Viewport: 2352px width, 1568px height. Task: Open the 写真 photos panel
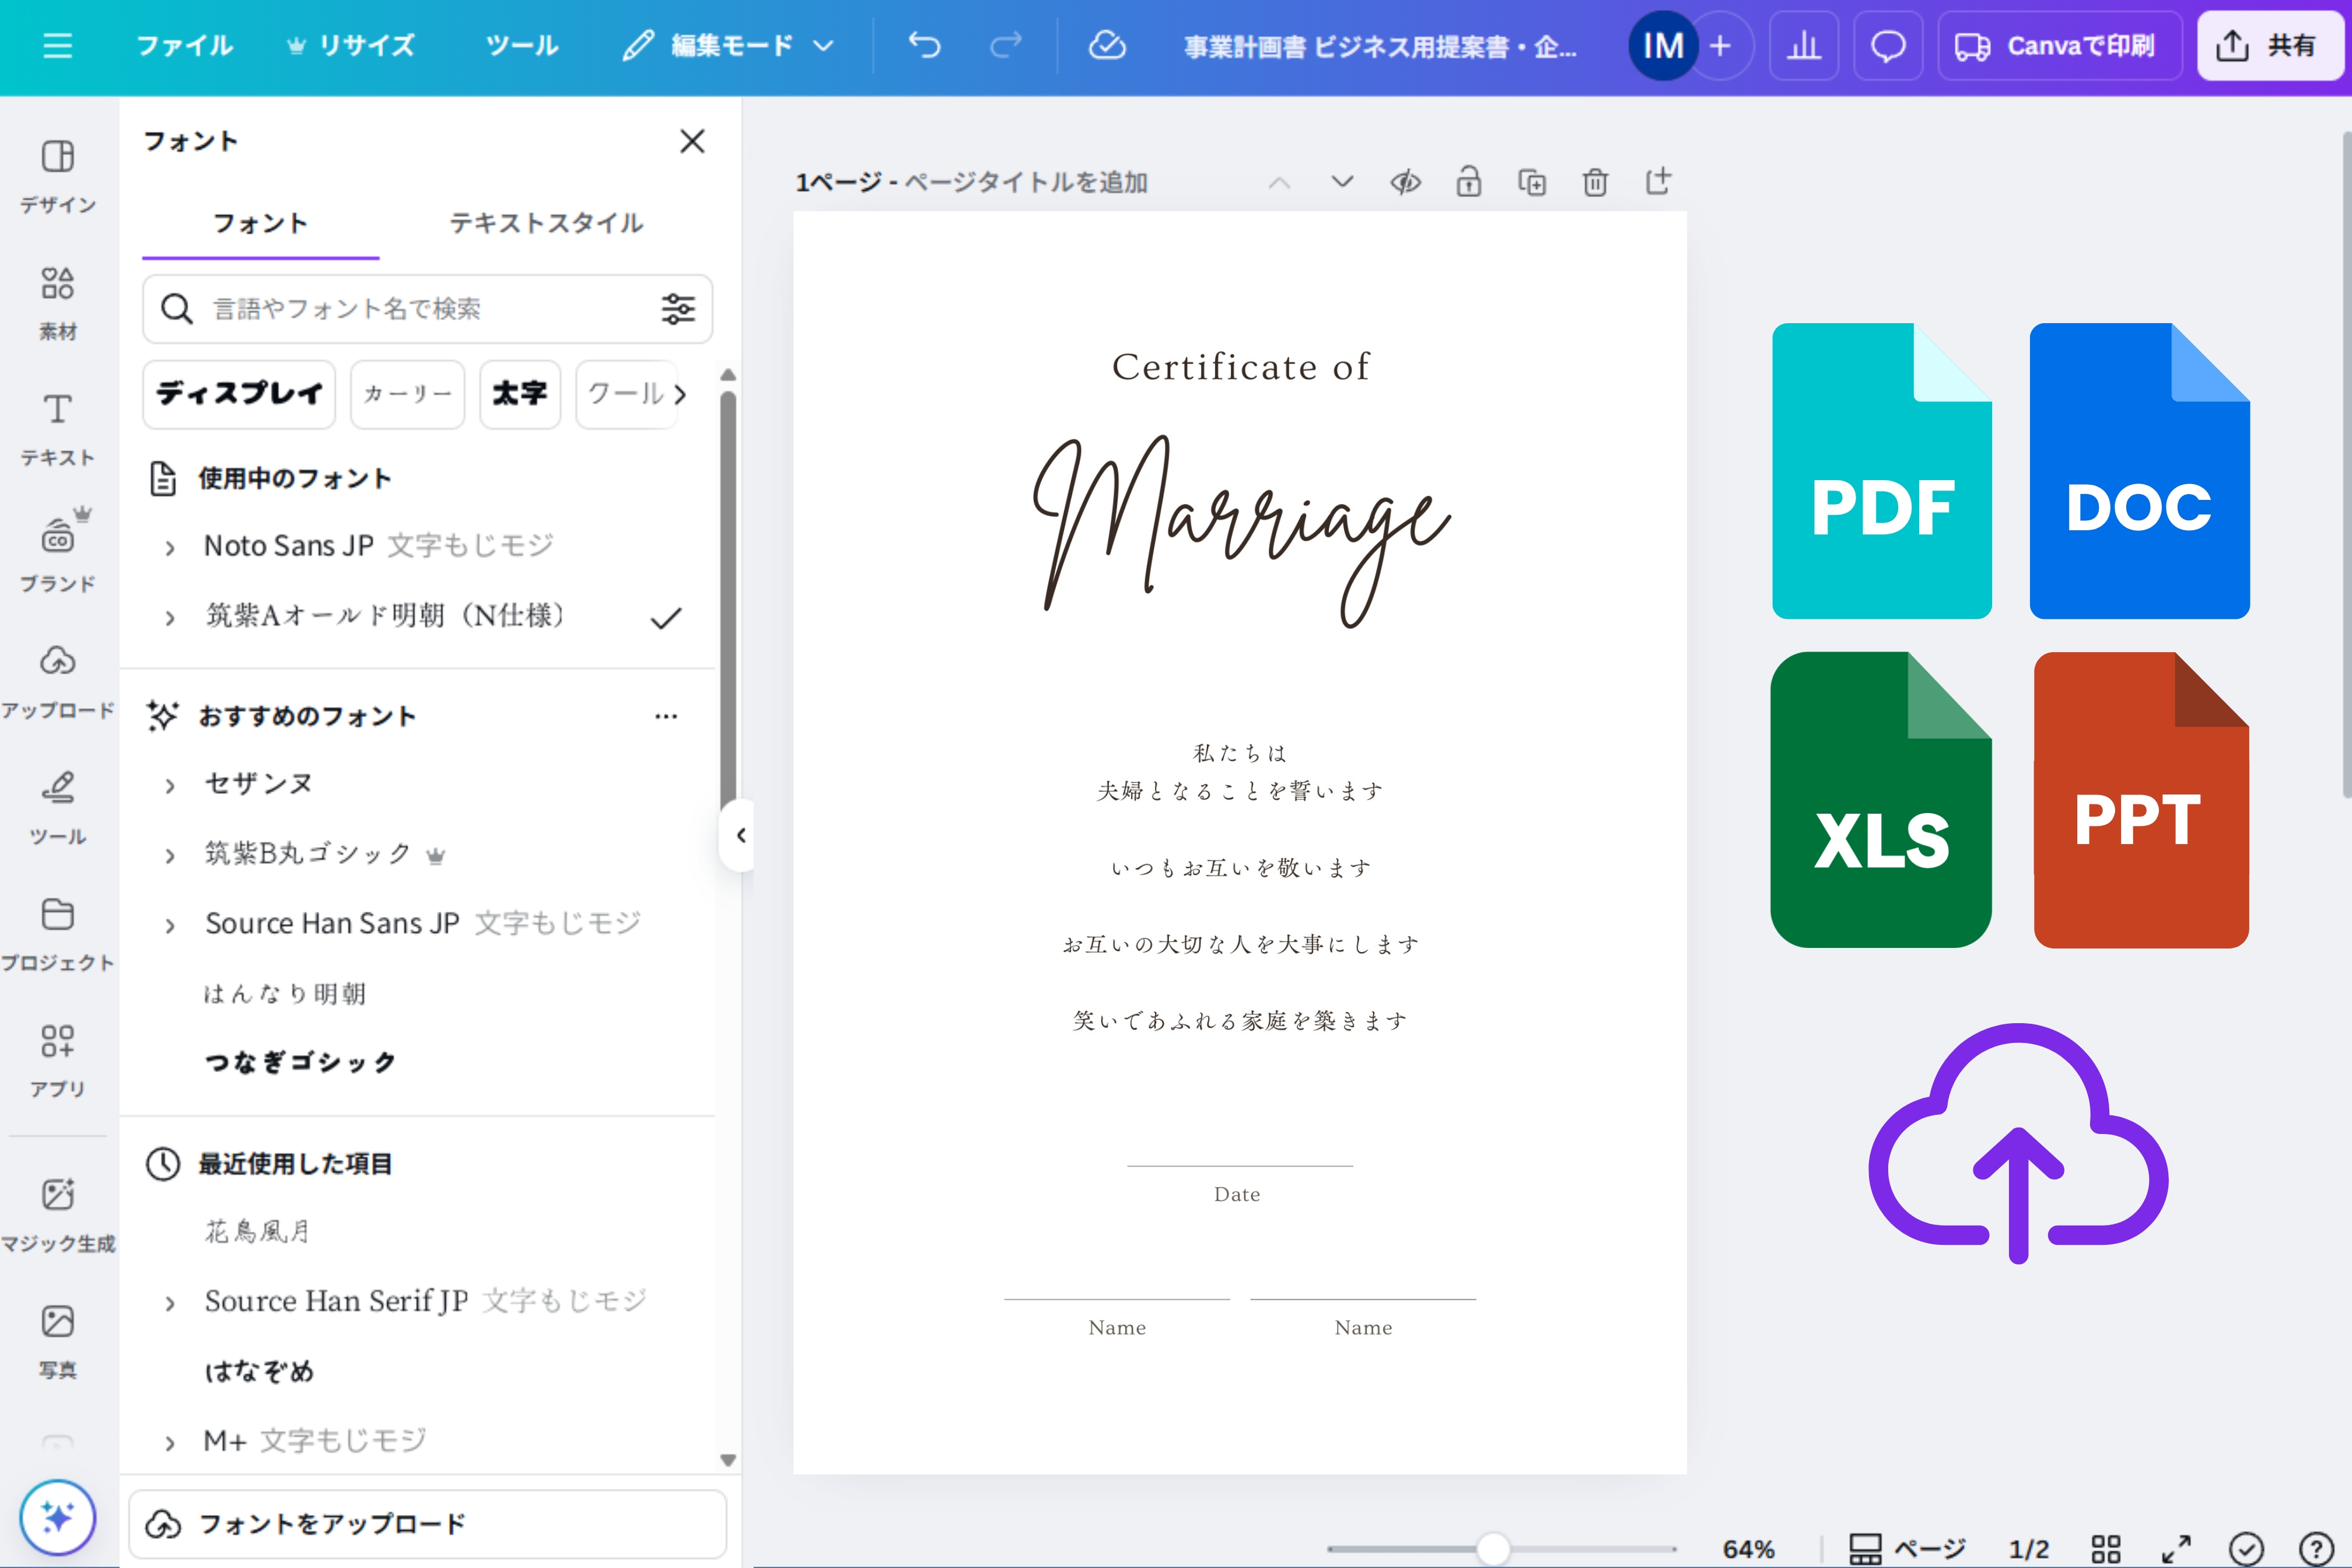pos(58,1341)
